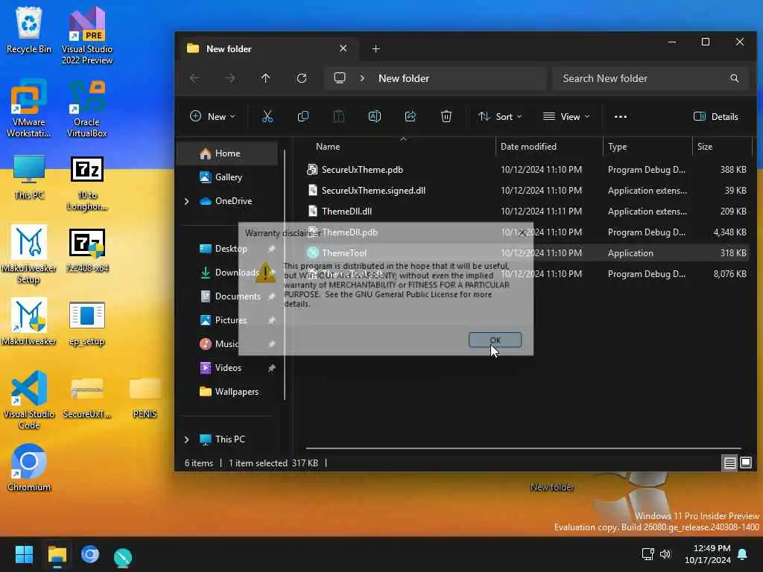Click the horizontal scrollbar of file list
The height and width of the screenshot is (572, 763).
click(523, 448)
